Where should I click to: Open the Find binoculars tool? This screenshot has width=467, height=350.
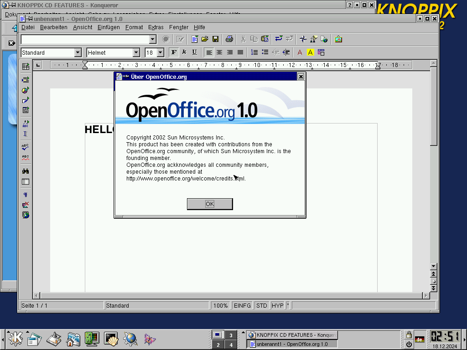(26, 171)
